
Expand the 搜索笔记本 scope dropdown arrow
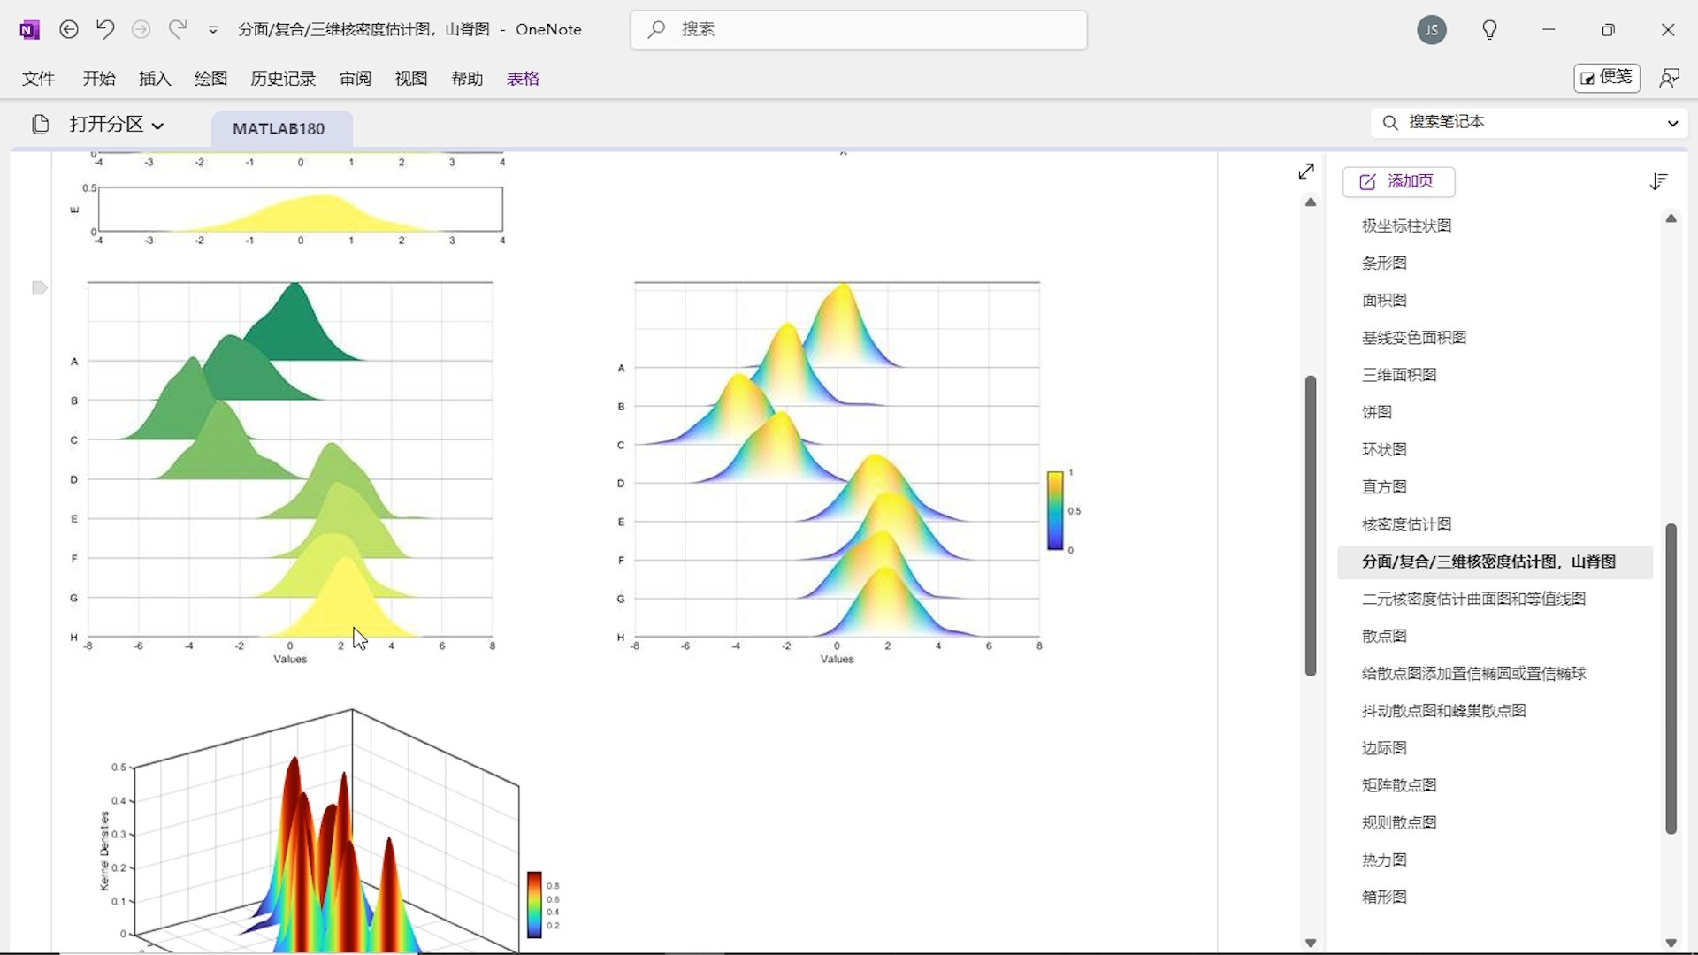point(1672,123)
